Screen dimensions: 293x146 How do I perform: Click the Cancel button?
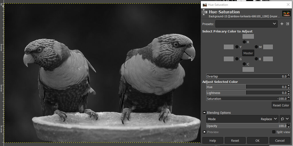[280, 140]
